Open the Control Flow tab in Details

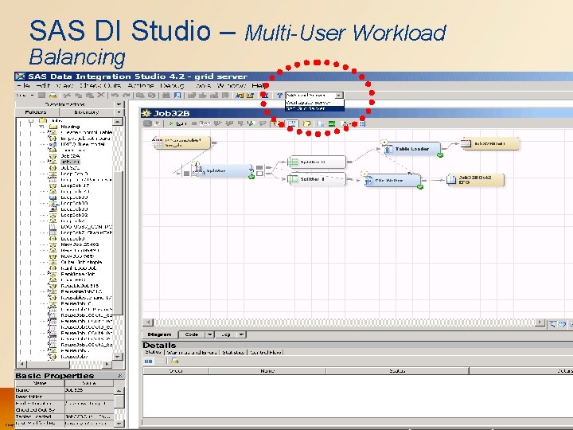[x=266, y=352]
